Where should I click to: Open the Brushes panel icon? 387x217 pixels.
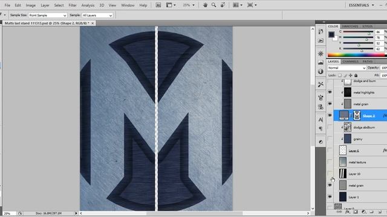pyautogui.click(x=320, y=98)
